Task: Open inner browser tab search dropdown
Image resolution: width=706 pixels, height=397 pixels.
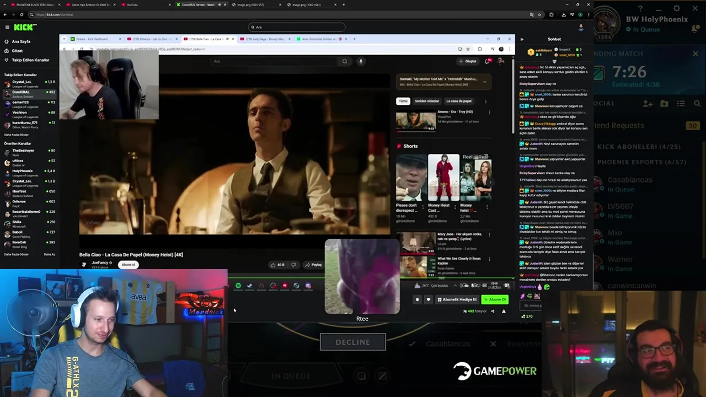Action: (64, 39)
